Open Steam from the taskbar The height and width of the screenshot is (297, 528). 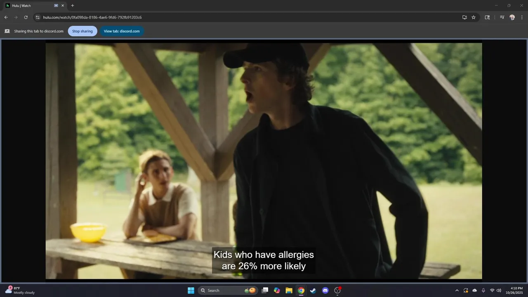pos(313,290)
